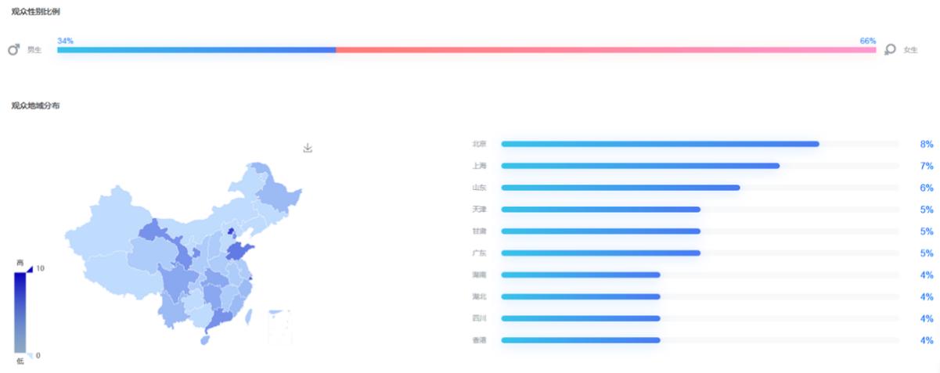
Task: Click the map download icon
Action: click(x=308, y=148)
